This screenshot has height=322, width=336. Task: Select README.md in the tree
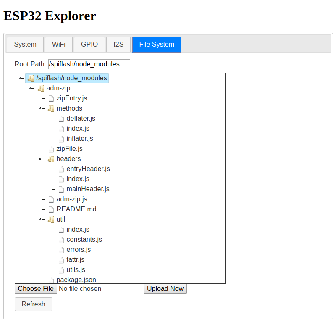click(x=76, y=209)
